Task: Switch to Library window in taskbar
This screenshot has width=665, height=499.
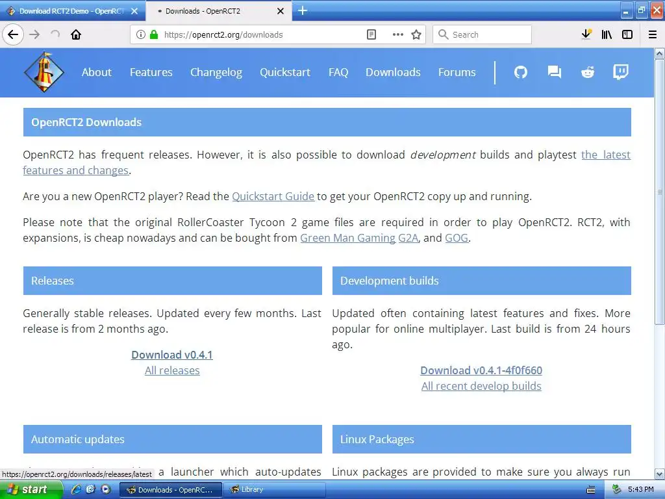Action: tap(273, 490)
